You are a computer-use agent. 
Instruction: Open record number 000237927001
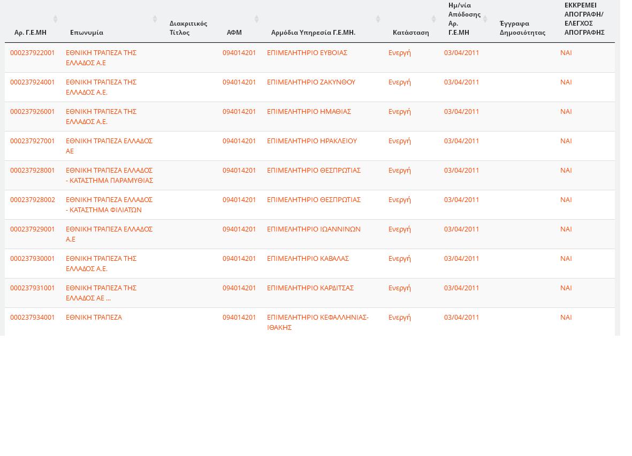tap(32, 141)
